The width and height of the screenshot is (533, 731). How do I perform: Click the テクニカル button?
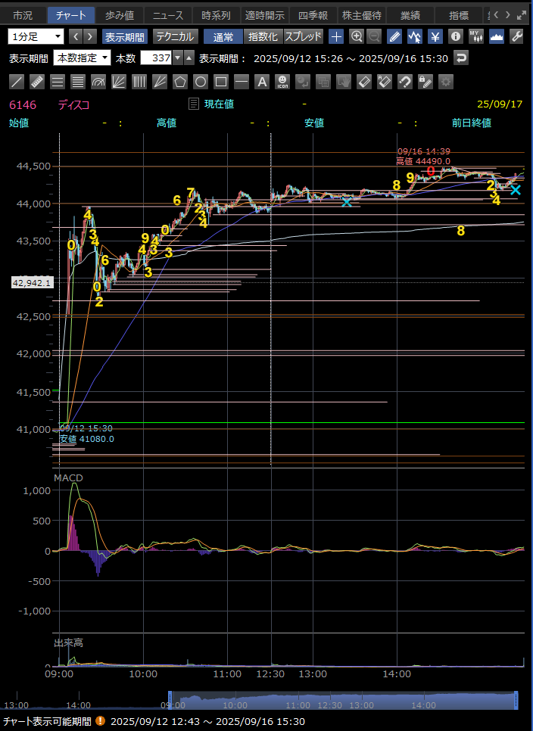pyautogui.click(x=176, y=36)
